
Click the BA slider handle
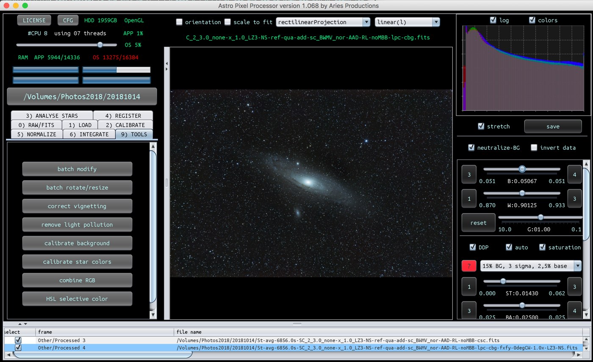click(522, 305)
